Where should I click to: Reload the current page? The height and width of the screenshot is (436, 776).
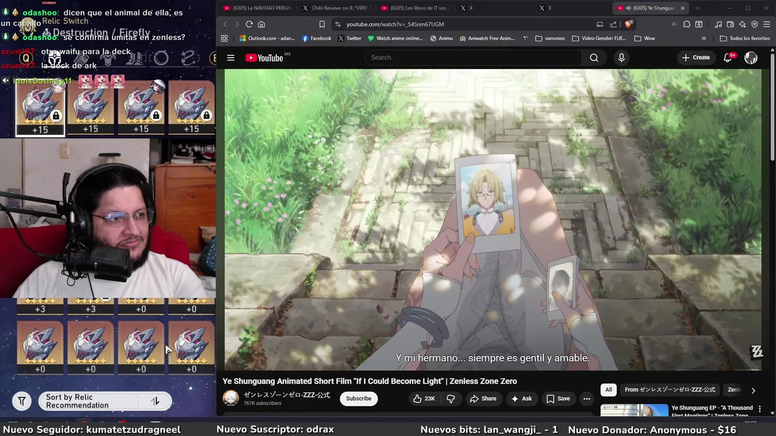[x=249, y=24]
